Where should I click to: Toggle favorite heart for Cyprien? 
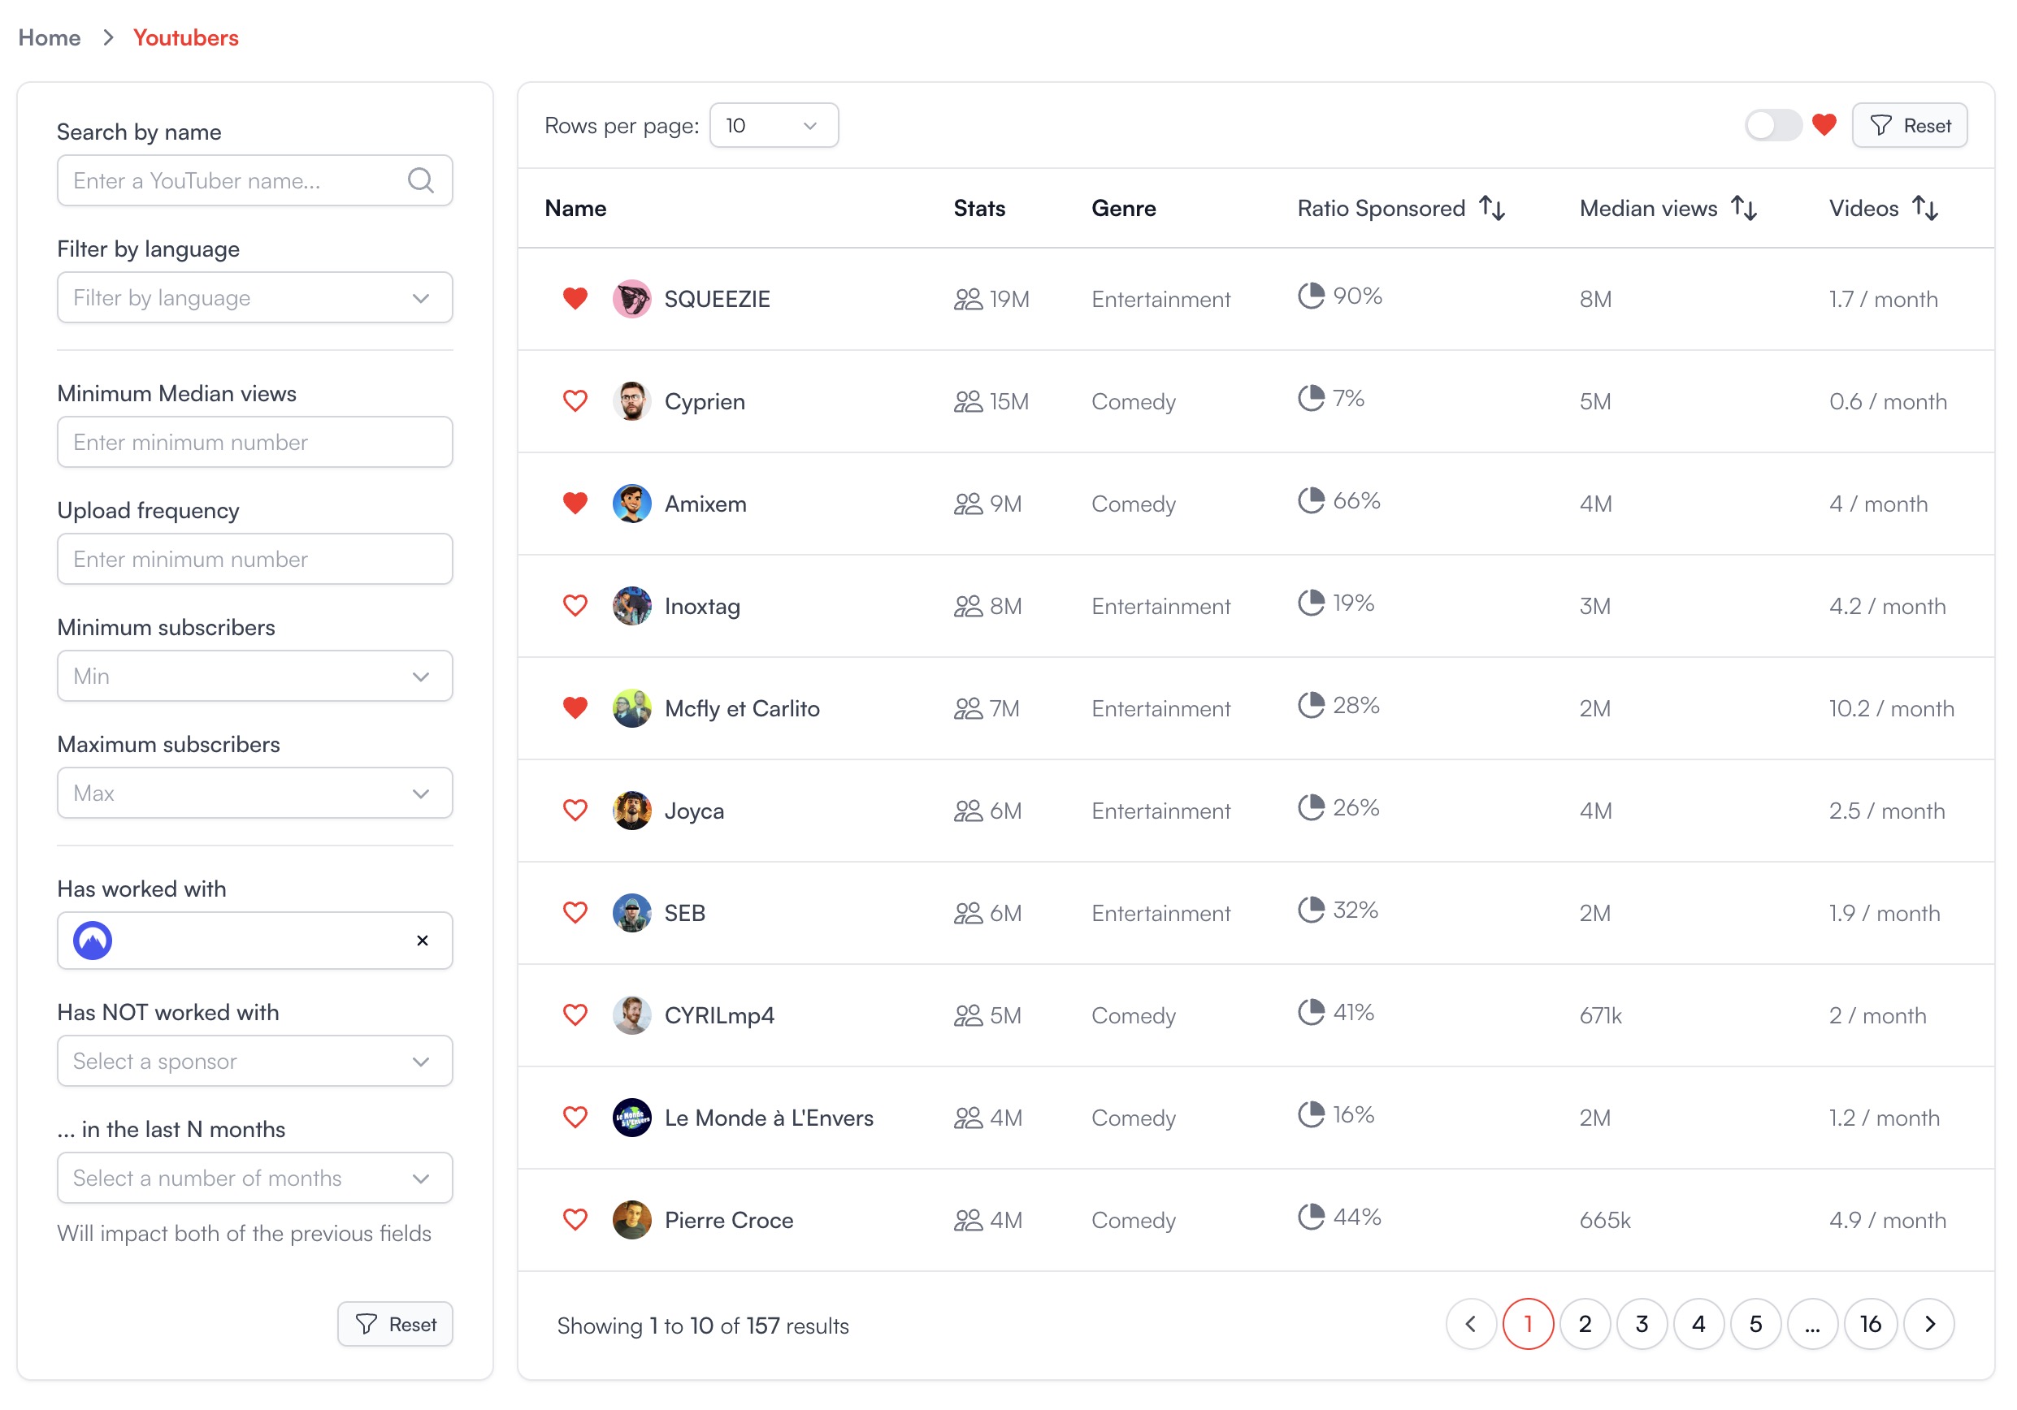[x=575, y=401]
